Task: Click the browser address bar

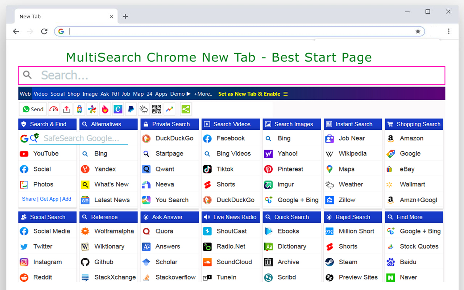Action: pyautogui.click(x=239, y=32)
